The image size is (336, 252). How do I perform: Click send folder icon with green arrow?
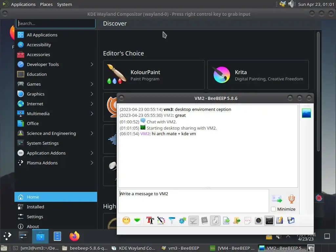[x=237, y=220]
